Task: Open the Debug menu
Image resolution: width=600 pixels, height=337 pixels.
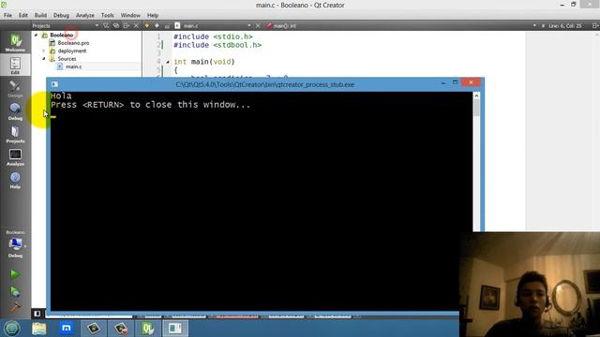Action: (61, 15)
